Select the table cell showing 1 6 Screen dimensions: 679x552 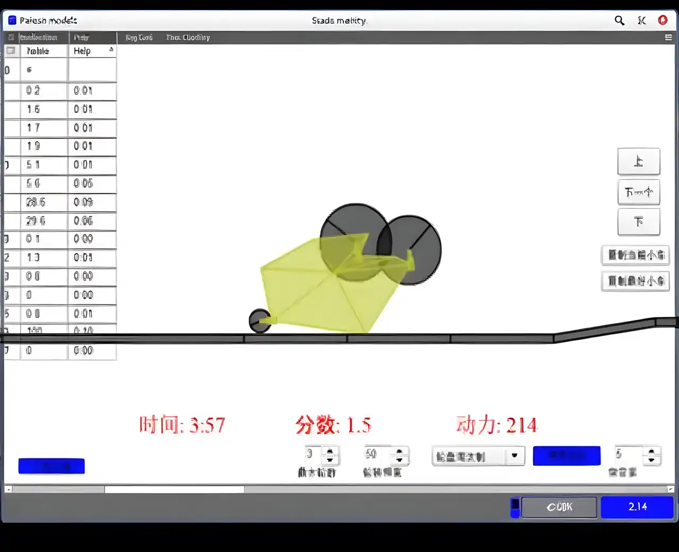pos(44,109)
